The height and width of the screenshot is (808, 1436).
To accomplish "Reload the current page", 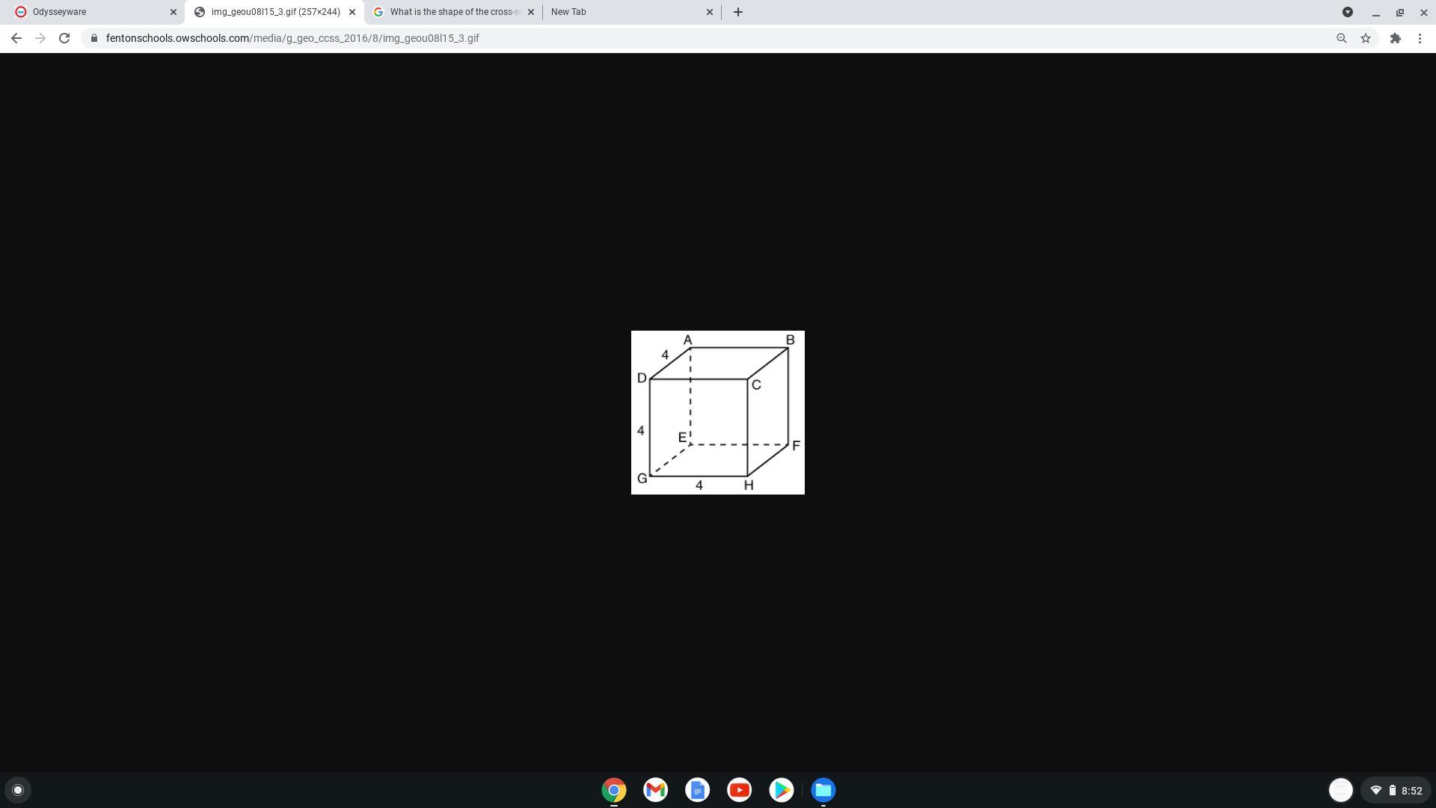I will click(x=64, y=38).
